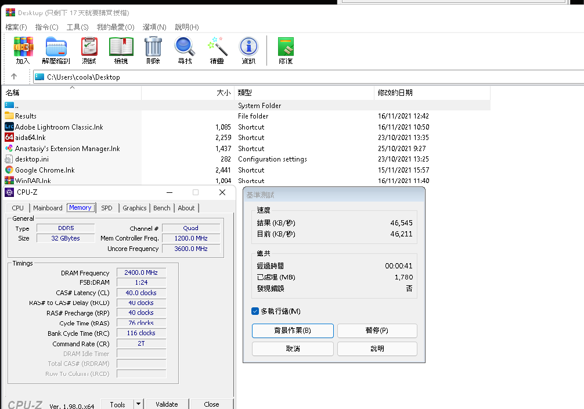This screenshot has width=584, height=409.
Task: Select the aida64 shortcut icon
Action: [x=9, y=137]
